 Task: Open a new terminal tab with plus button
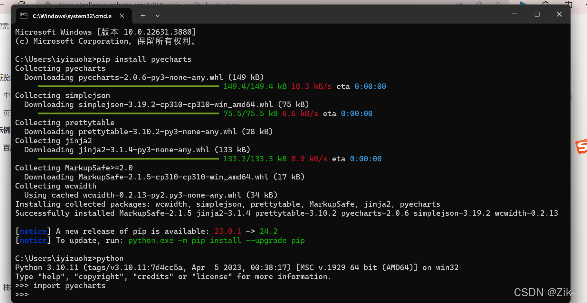(x=143, y=16)
